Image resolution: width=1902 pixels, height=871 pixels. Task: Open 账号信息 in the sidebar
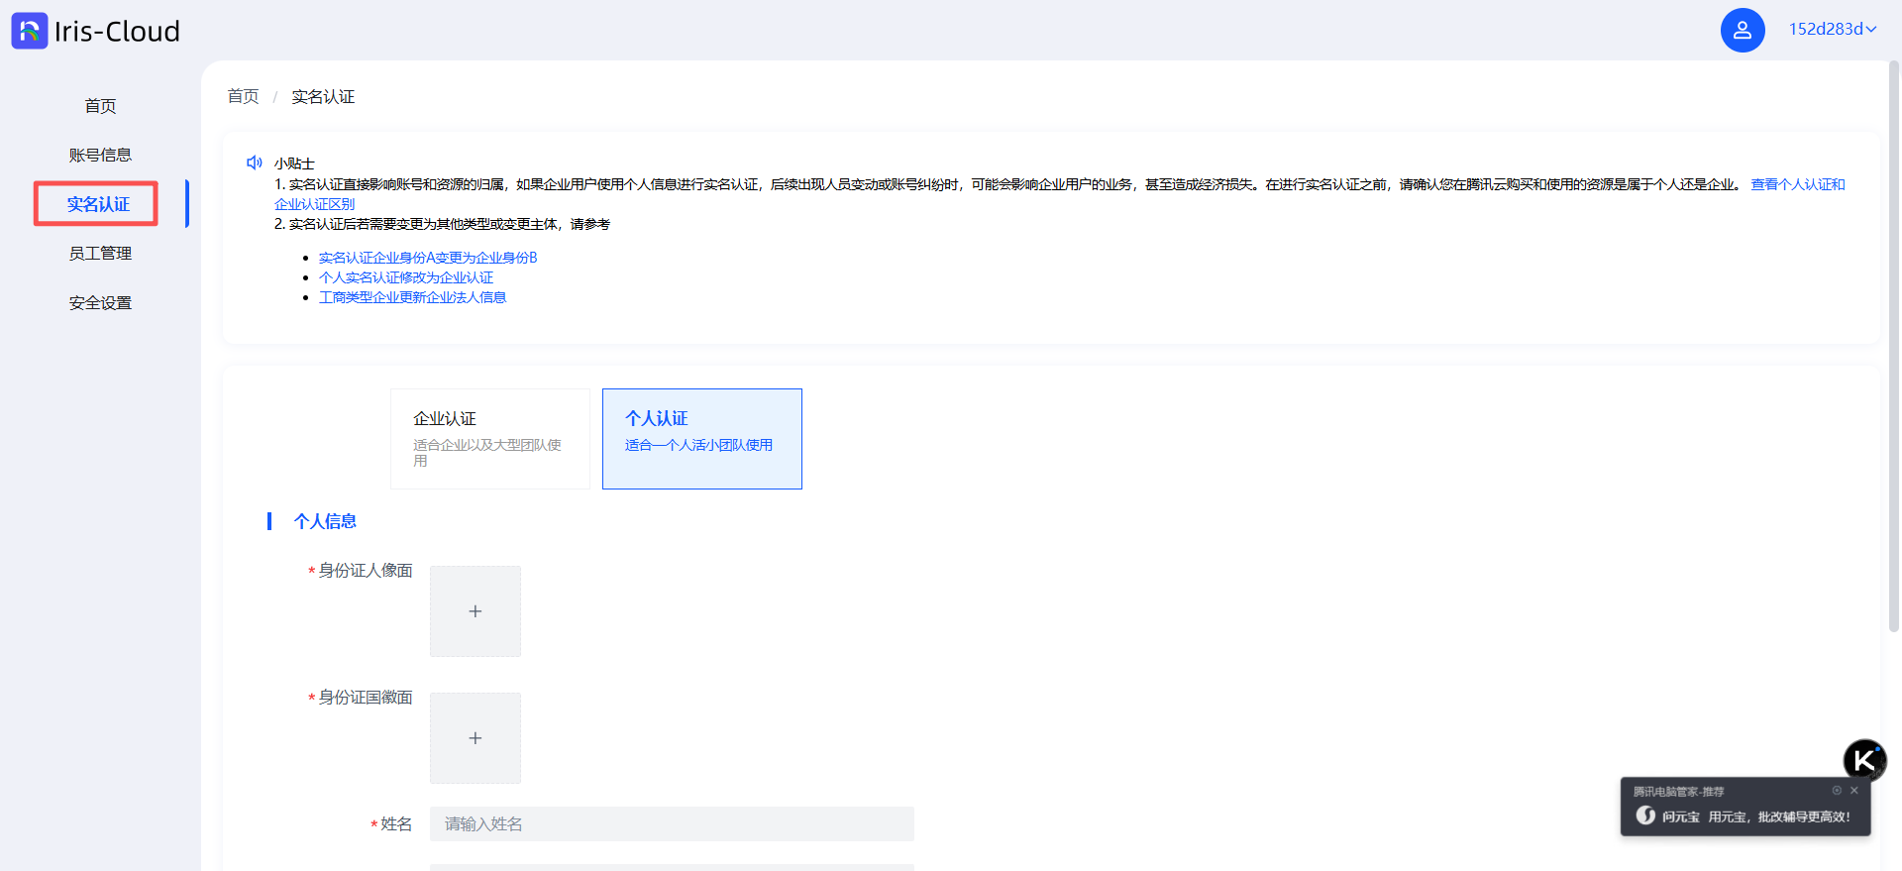coord(100,155)
